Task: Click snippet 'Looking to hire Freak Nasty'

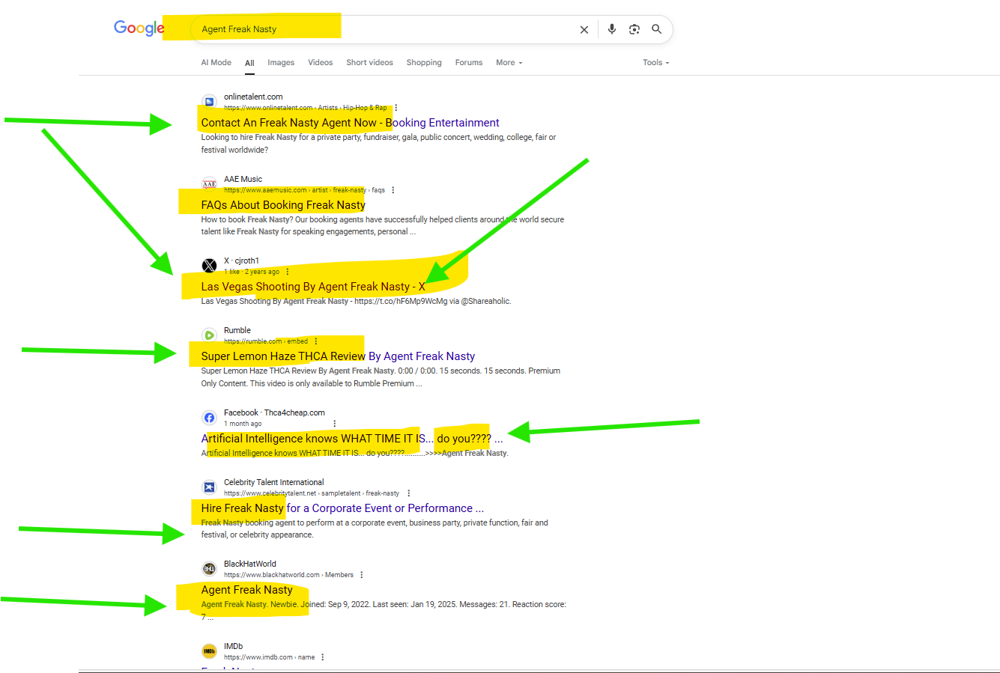Action: pyautogui.click(x=378, y=144)
